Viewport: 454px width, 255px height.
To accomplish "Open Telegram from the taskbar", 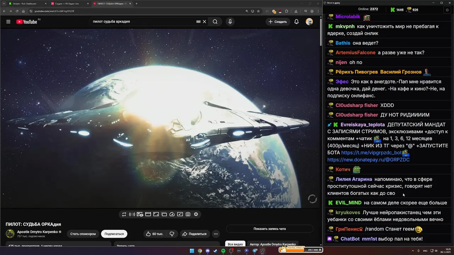I will 254,251.
